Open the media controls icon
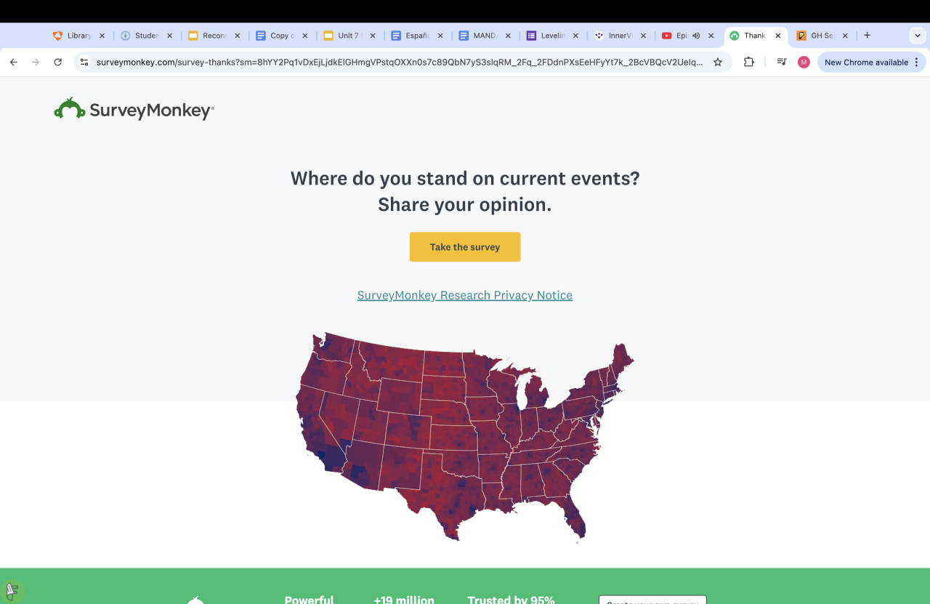 coord(781,63)
